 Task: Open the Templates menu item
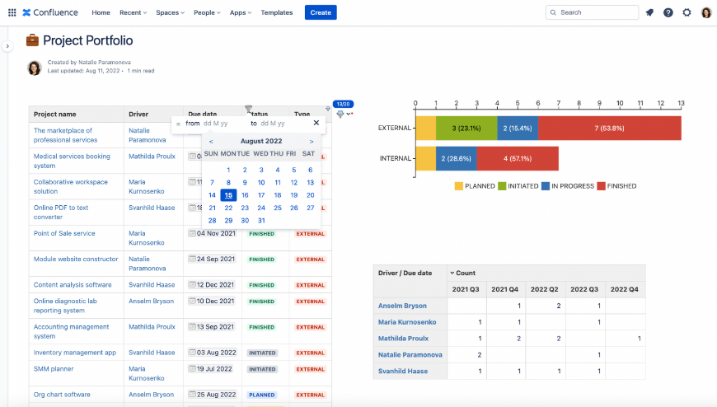pyautogui.click(x=276, y=12)
